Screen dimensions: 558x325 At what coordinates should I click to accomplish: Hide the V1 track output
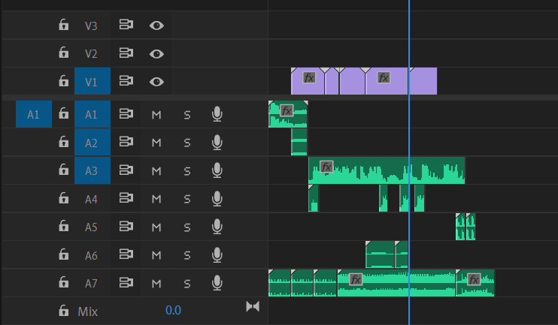point(156,82)
